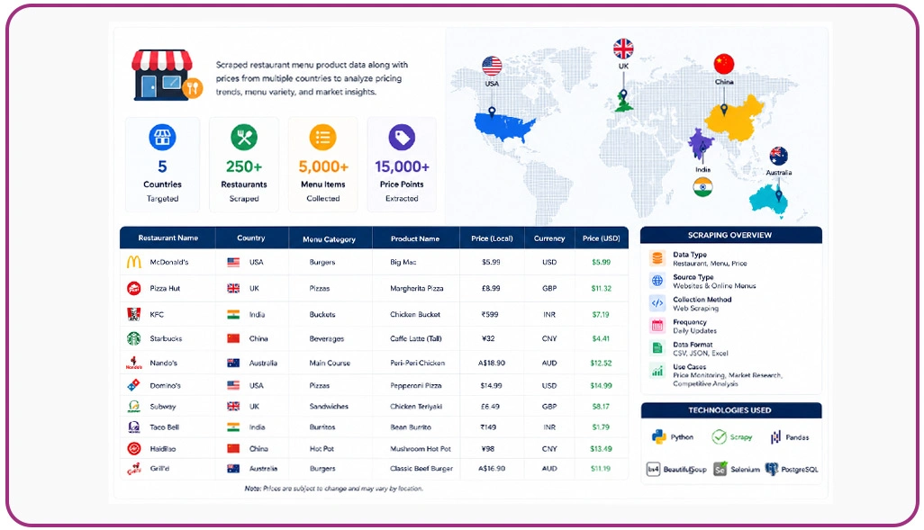Screen dimensions: 924x530
Task: Click the blue Countries Targeted store icon
Action: click(x=162, y=137)
